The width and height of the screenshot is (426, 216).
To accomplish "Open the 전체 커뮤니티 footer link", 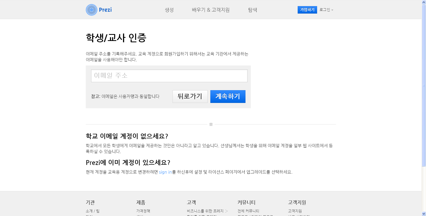I will (248, 211).
